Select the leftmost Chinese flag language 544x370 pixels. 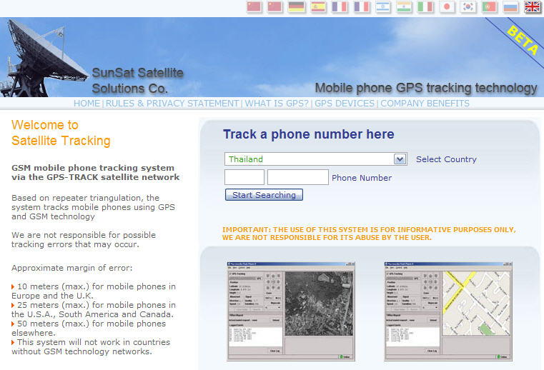tap(254, 7)
